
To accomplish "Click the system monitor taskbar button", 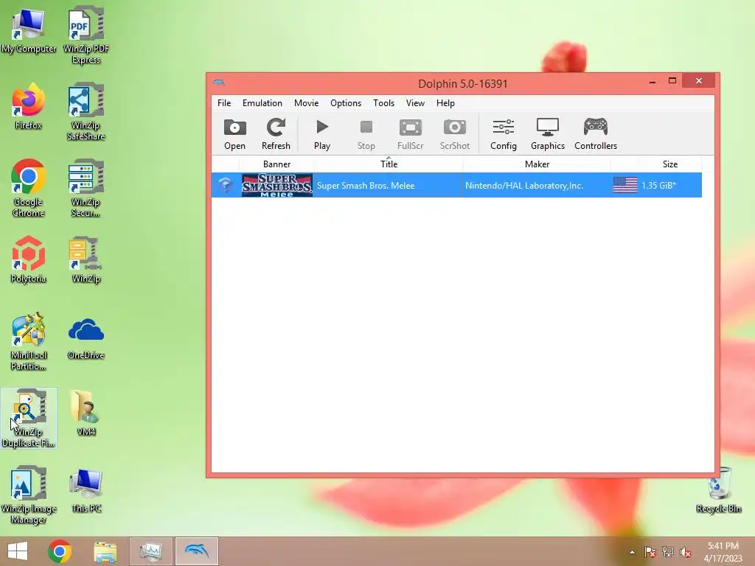I will coord(151,551).
